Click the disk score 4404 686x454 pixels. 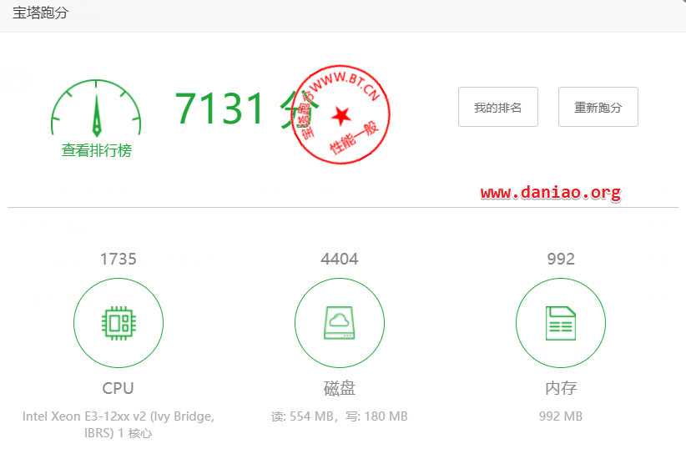coord(340,259)
